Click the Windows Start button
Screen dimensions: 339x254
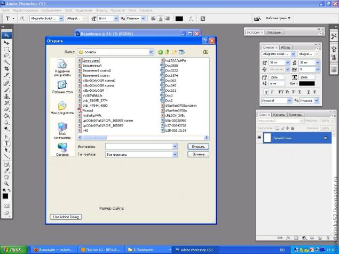click(x=14, y=250)
